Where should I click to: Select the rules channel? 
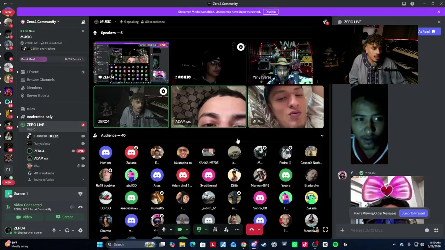[x=52, y=109]
